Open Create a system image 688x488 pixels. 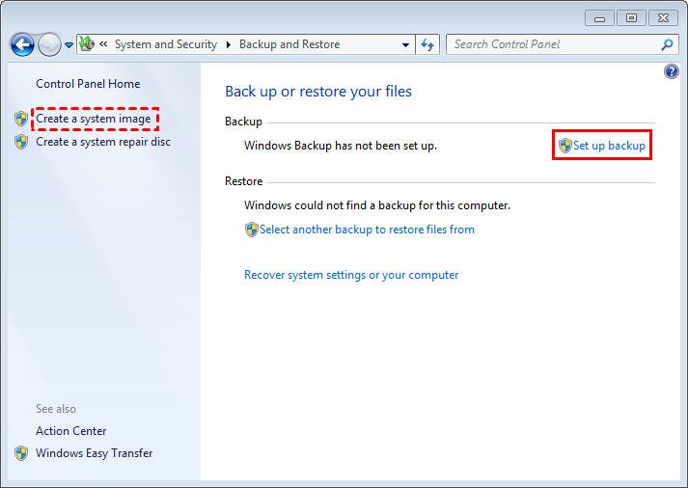click(x=94, y=119)
